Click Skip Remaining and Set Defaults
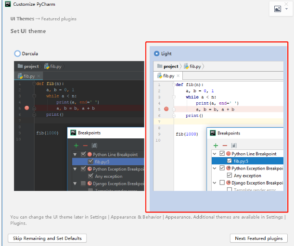 pos(47,238)
